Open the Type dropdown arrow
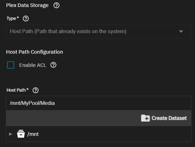This screenshot has width=195, height=147. [x=181, y=31]
